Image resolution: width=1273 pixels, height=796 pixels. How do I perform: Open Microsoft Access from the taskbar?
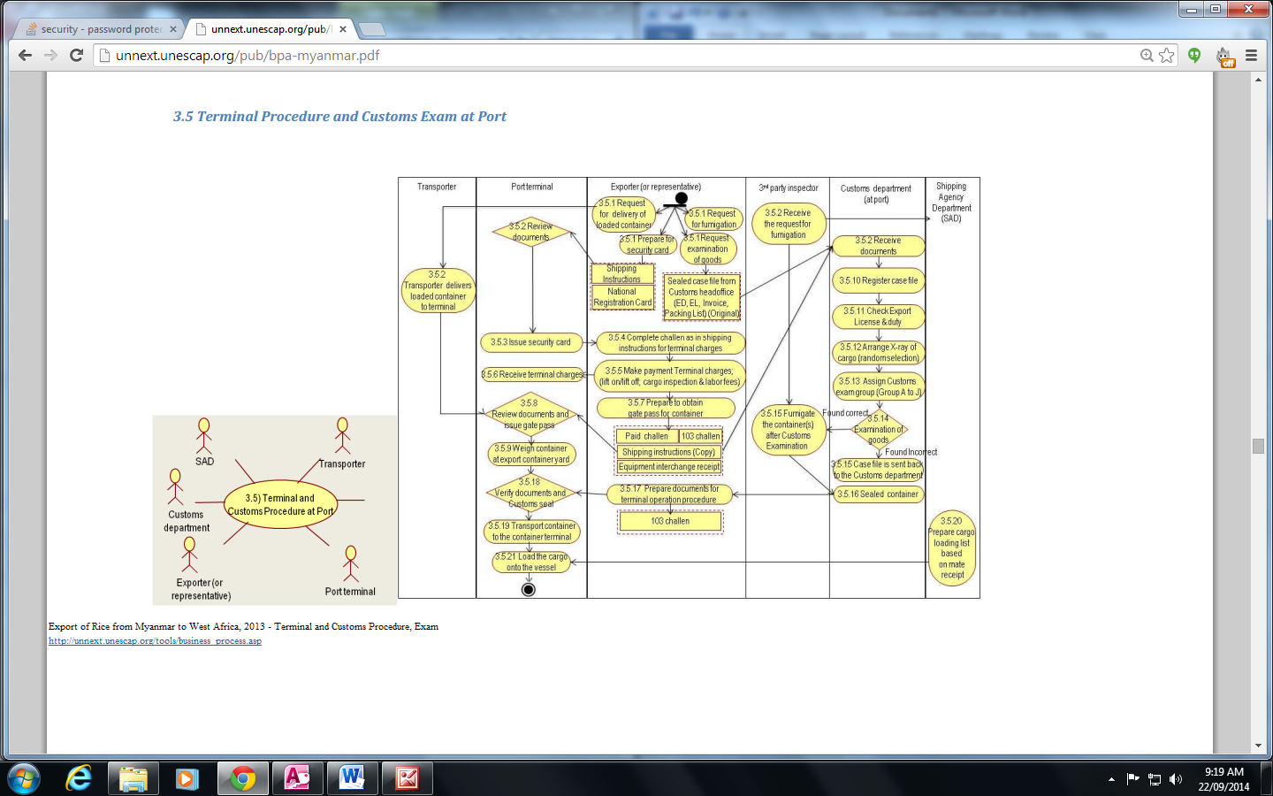pos(296,778)
